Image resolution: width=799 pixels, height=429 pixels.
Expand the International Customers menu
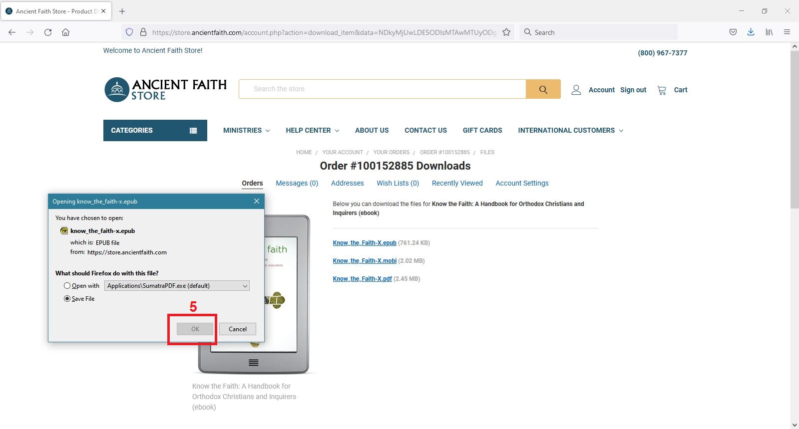coord(570,130)
